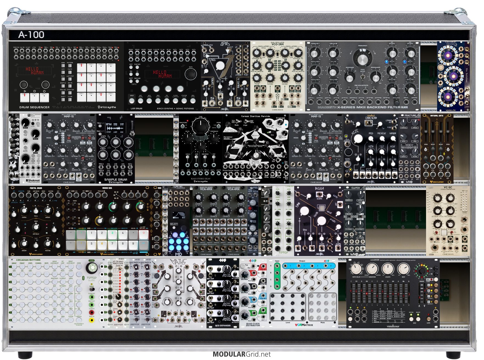This screenshot has width=484, height=360.
Task: Select the Cursus Iteritas Percido module
Action: tap(256, 149)
